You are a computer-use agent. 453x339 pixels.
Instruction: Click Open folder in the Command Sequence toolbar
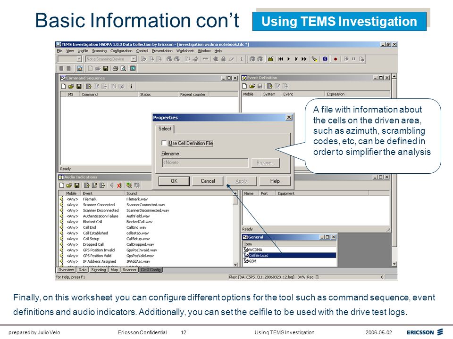71,86
